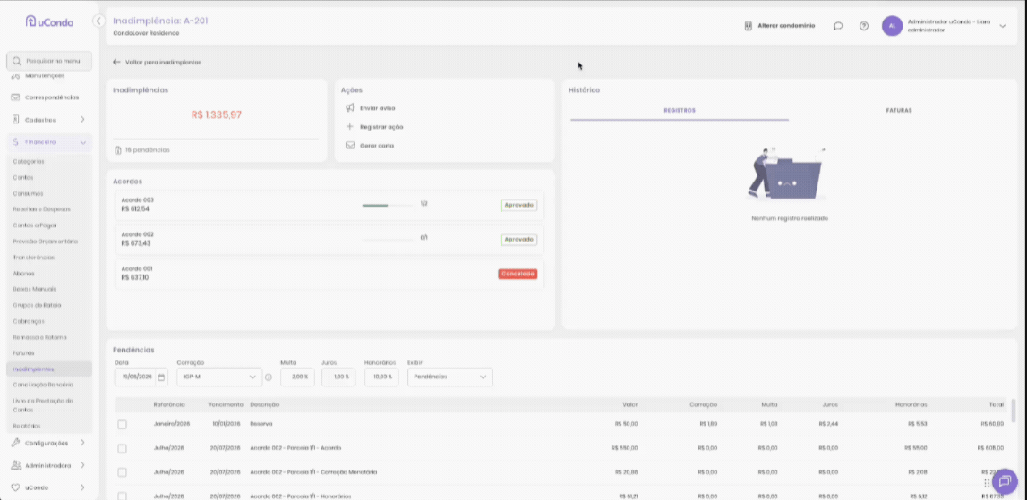Open Categorias in Financeiro menu
1027x500 pixels.
coord(29,162)
